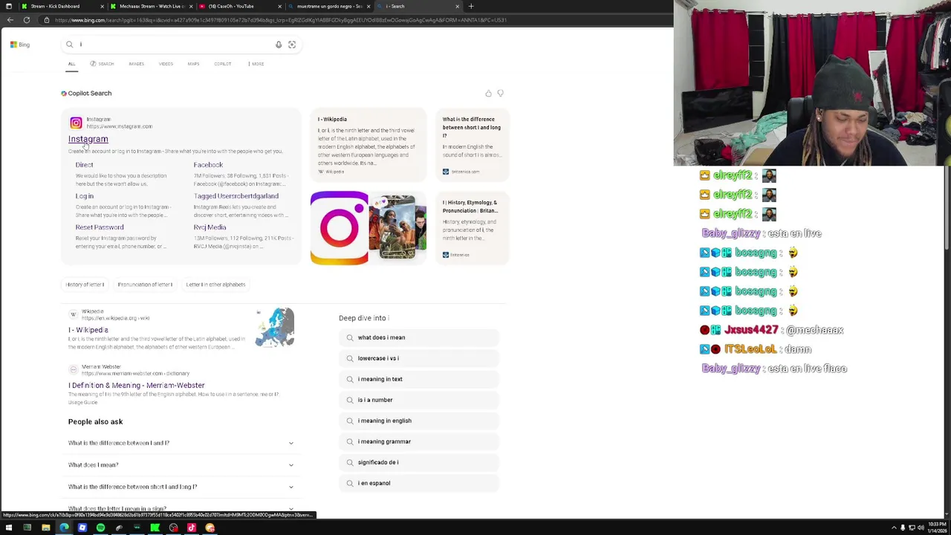This screenshot has width=951, height=535.
Task: Click the search magnifier icon in Bing box
Action: pyautogui.click(x=70, y=45)
